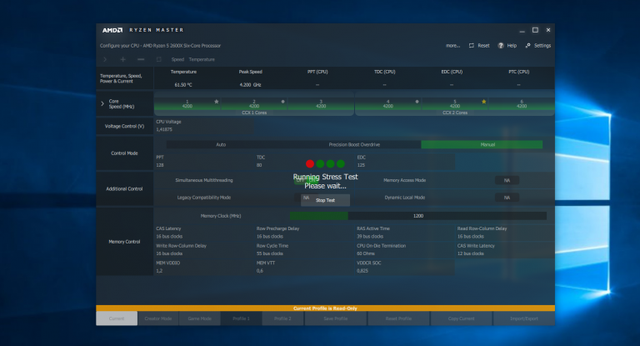Select Precision Boost Overdrive mode
Image resolution: width=640 pixels, height=346 pixels.
354,144
